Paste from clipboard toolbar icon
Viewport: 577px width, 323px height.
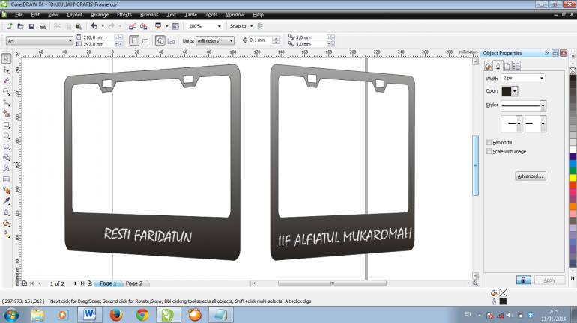[x=79, y=26]
